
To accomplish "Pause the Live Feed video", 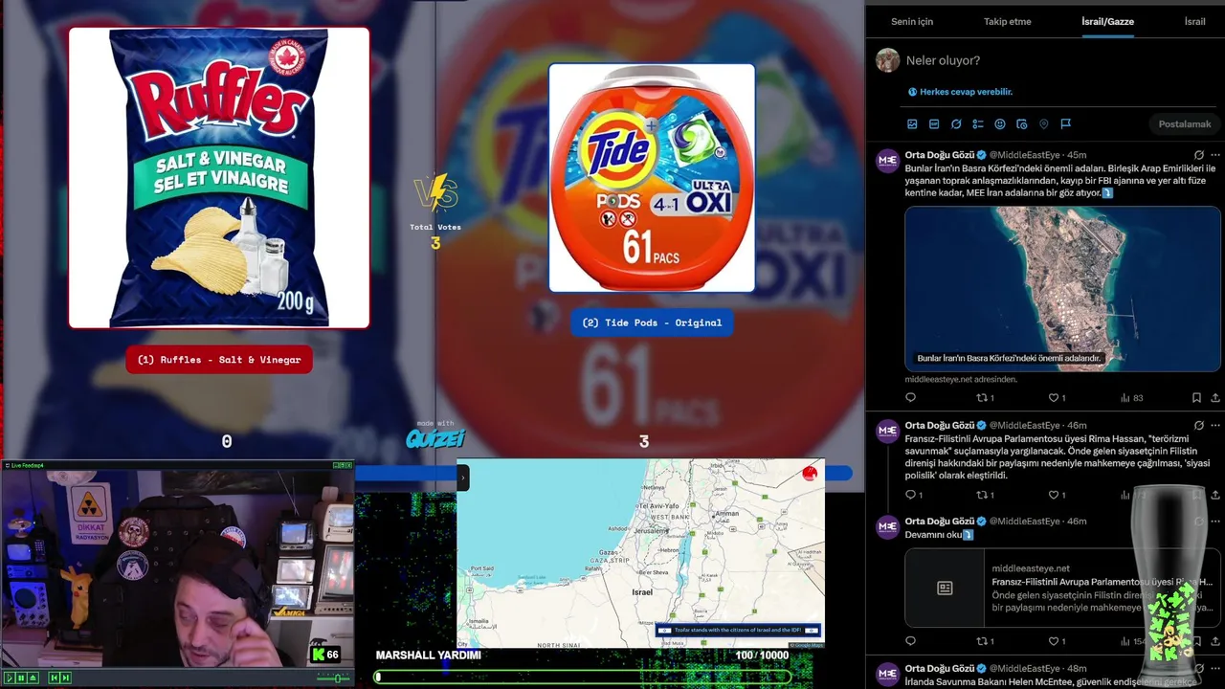I will 21,678.
